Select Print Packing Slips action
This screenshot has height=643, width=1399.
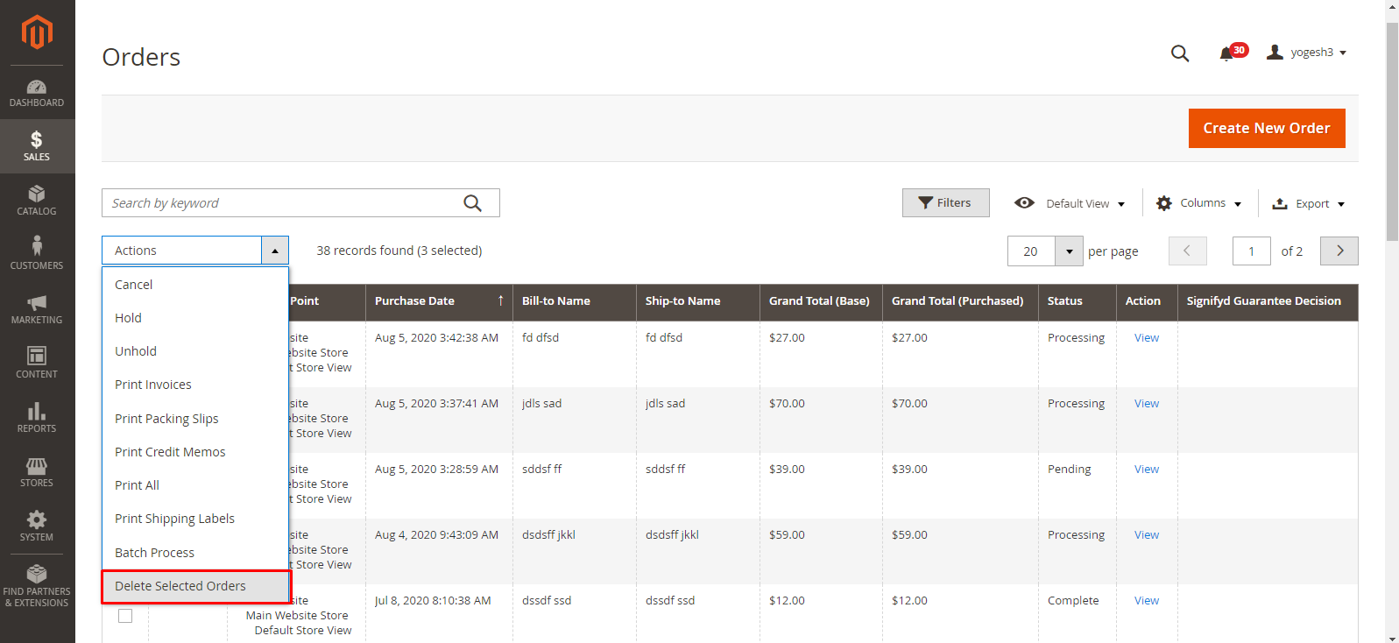[195, 419]
